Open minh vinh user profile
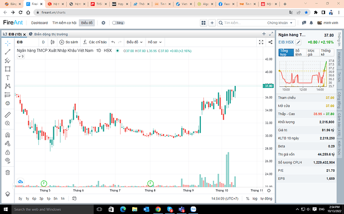Image resolution: width=344 pixels, height=214 pixels. click(x=328, y=23)
